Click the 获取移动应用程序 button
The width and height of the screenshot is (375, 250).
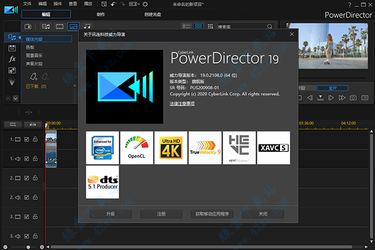(212, 214)
